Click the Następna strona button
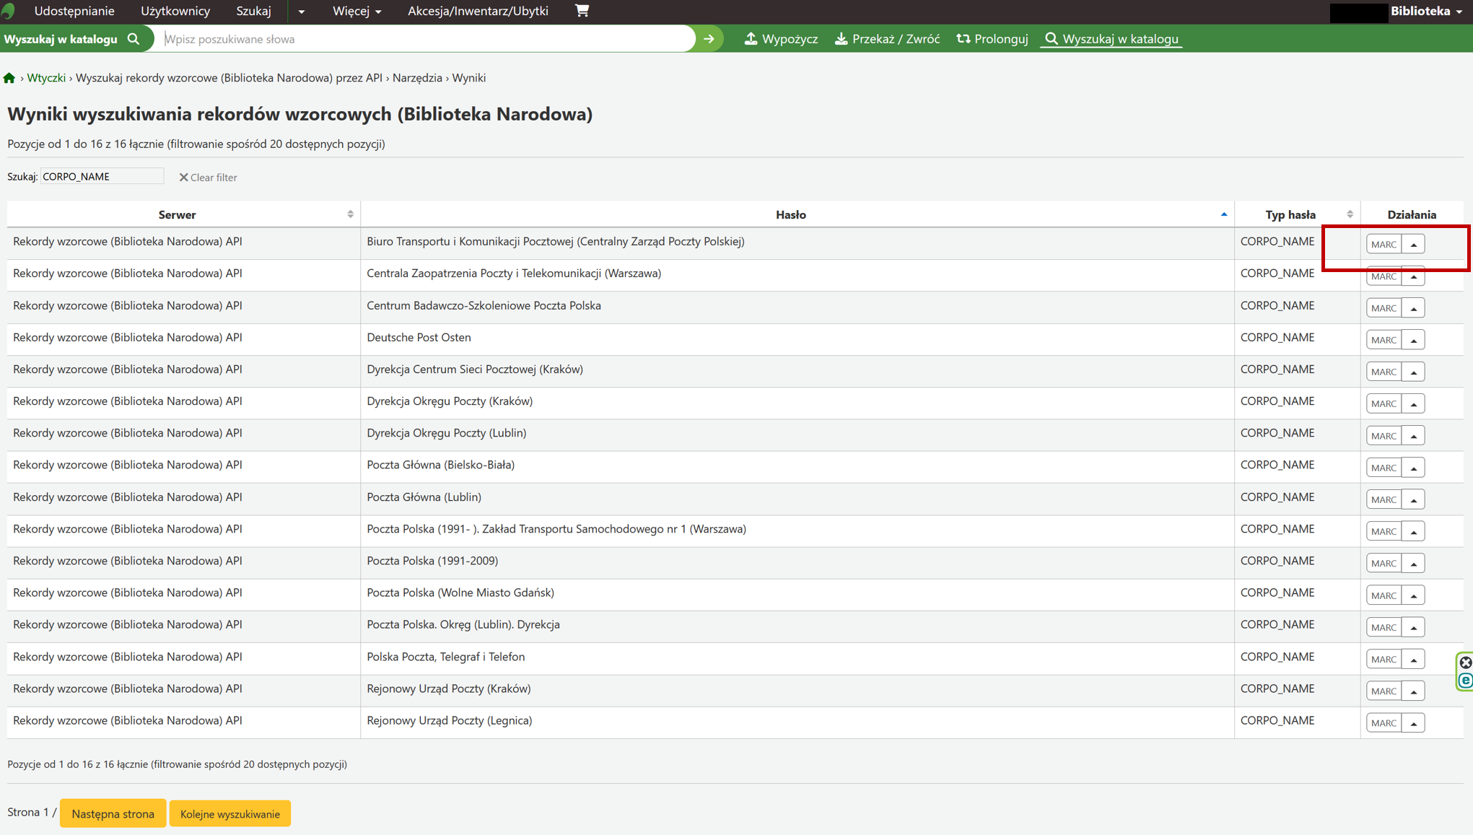 coord(113,813)
